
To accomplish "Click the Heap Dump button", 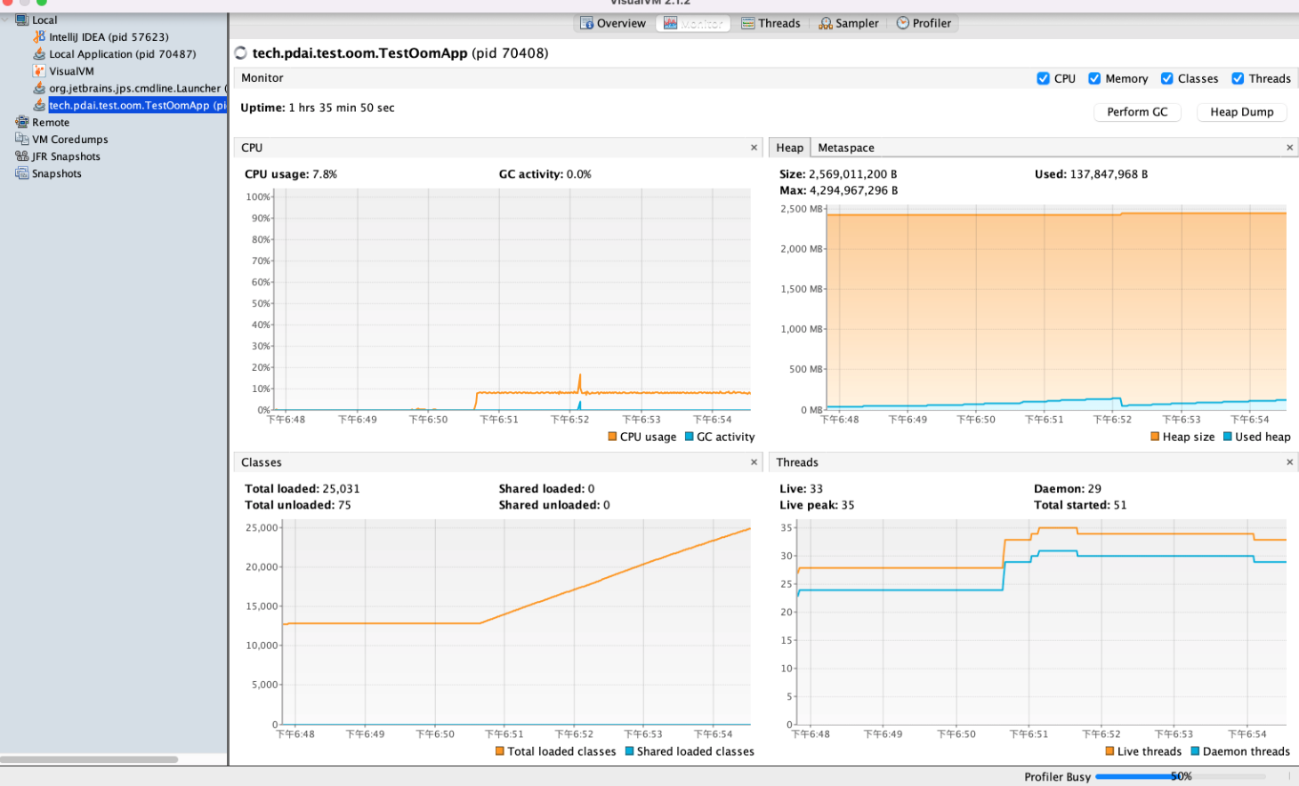I will click(x=1241, y=112).
